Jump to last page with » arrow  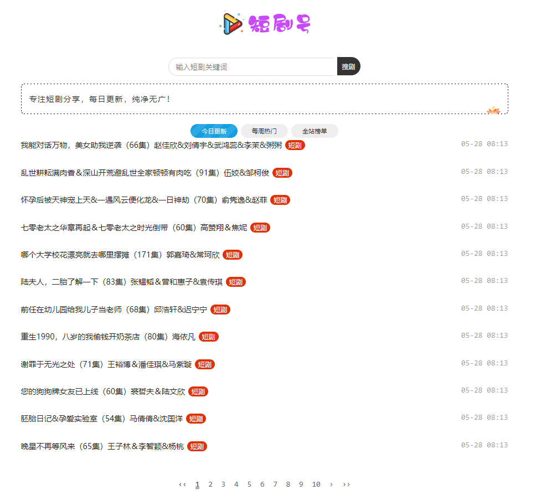point(347,484)
